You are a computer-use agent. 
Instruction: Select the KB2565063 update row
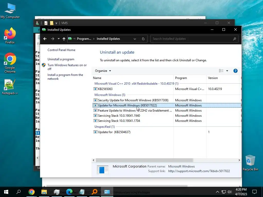pos(167,89)
